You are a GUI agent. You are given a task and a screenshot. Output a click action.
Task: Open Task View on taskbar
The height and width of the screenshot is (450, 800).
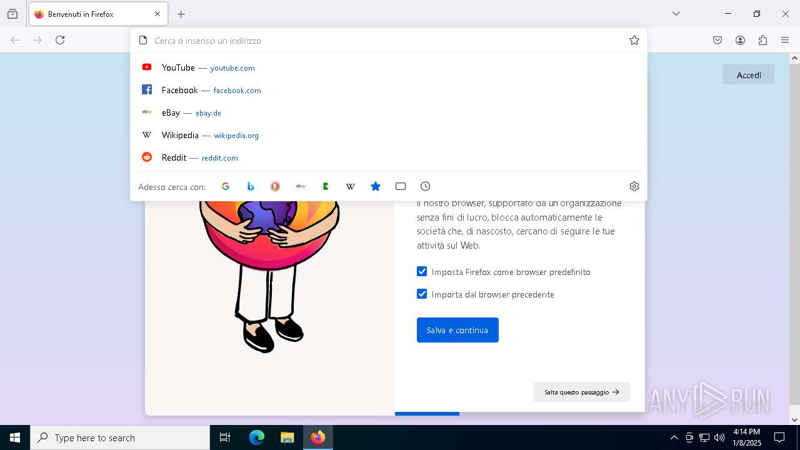(x=225, y=437)
